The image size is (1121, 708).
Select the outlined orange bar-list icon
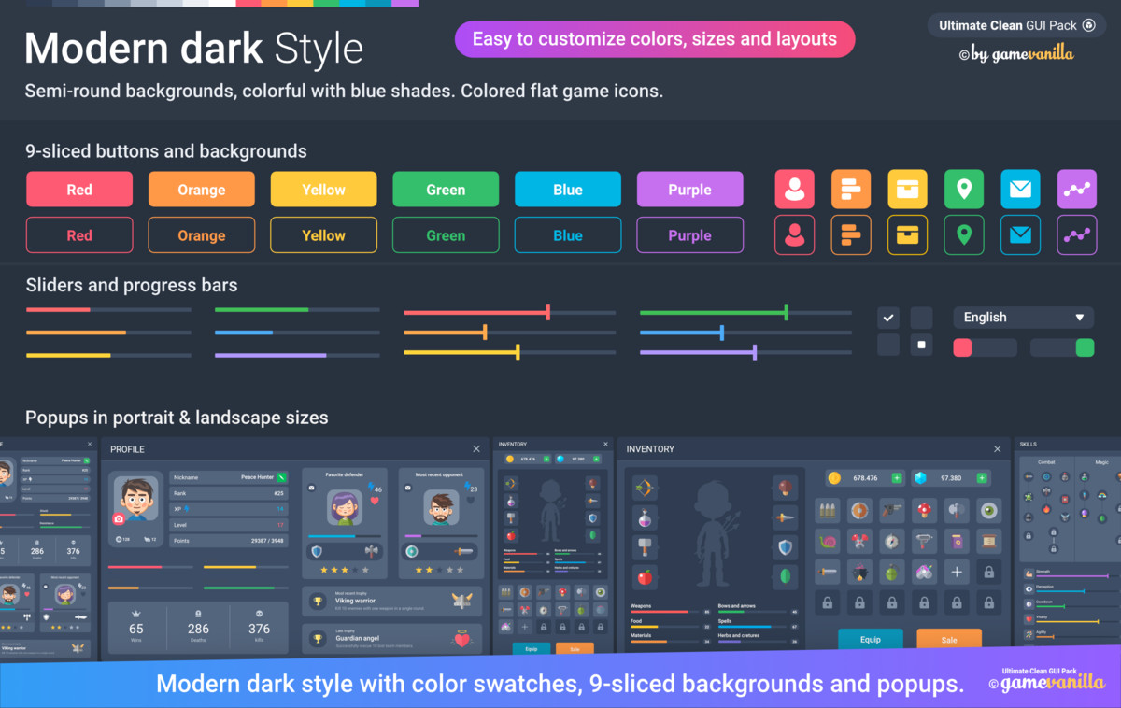[851, 234]
